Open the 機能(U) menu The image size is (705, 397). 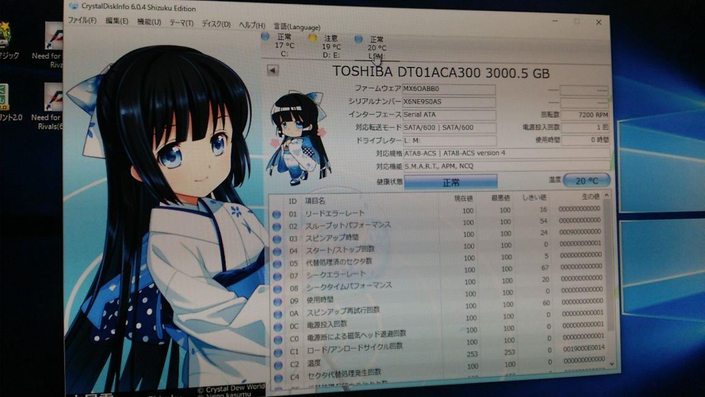click(149, 22)
